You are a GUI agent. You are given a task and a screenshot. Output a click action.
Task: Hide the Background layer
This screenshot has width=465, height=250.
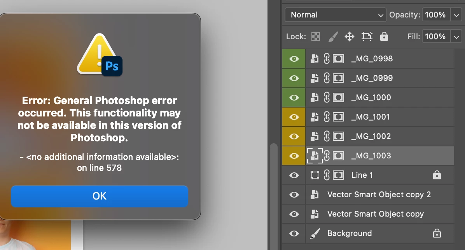tap(294, 233)
